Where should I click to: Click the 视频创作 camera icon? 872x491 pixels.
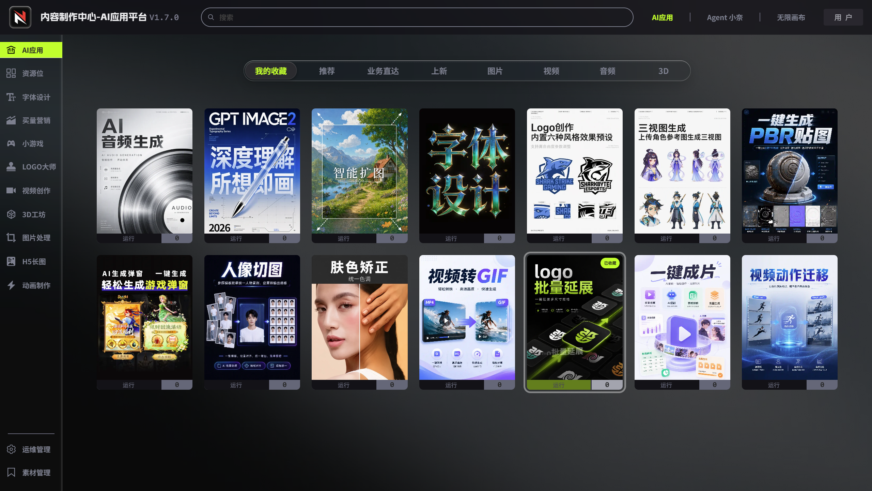pos(11,191)
